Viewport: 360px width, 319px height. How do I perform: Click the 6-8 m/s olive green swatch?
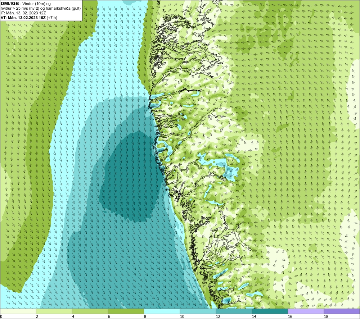(x=126, y=311)
